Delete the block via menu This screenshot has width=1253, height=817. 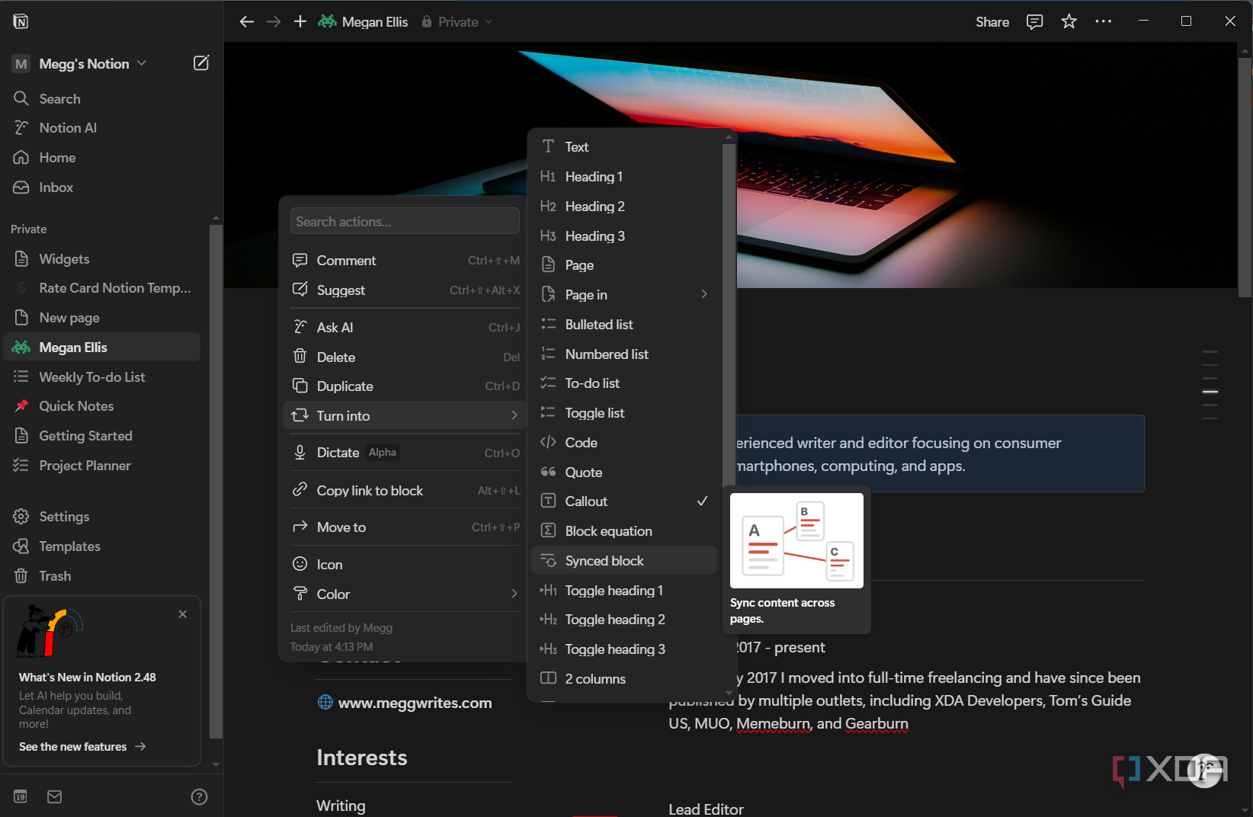point(404,357)
